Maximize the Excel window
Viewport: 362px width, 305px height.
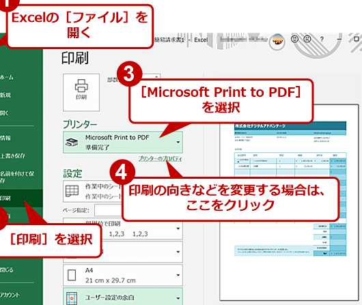pyautogui.click(x=357, y=39)
